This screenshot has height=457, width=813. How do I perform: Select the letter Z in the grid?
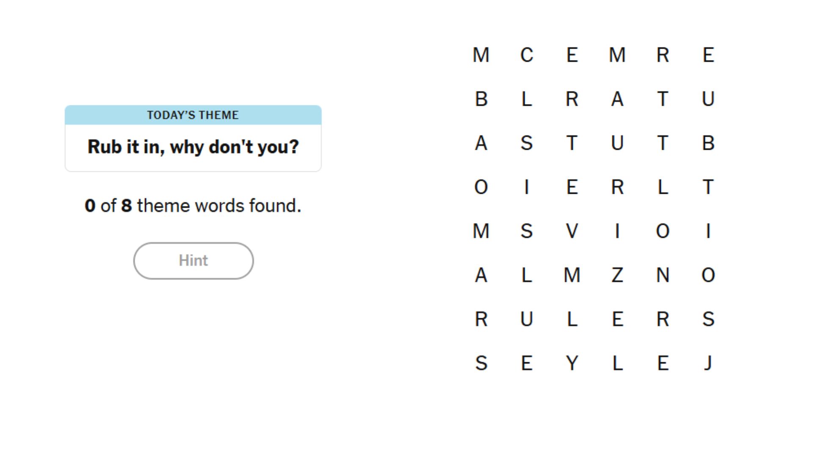pos(617,275)
